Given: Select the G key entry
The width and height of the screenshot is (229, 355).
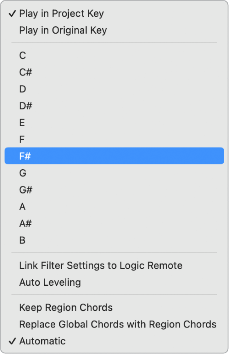Looking at the screenshot, I should point(114,173).
